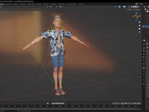Select the highlighted armature row in outliner
This screenshot has height=112, width=149.
[146, 26]
